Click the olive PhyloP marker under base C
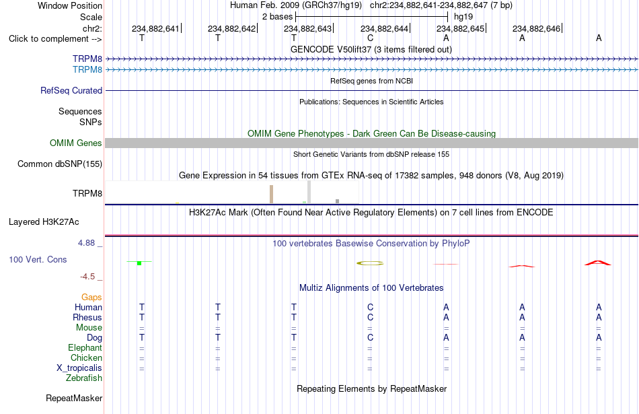Viewport: 639px width, 414px height. tap(370, 263)
